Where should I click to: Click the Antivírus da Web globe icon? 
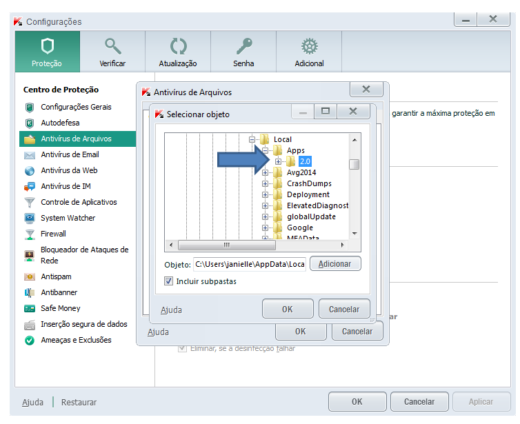(x=30, y=171)
